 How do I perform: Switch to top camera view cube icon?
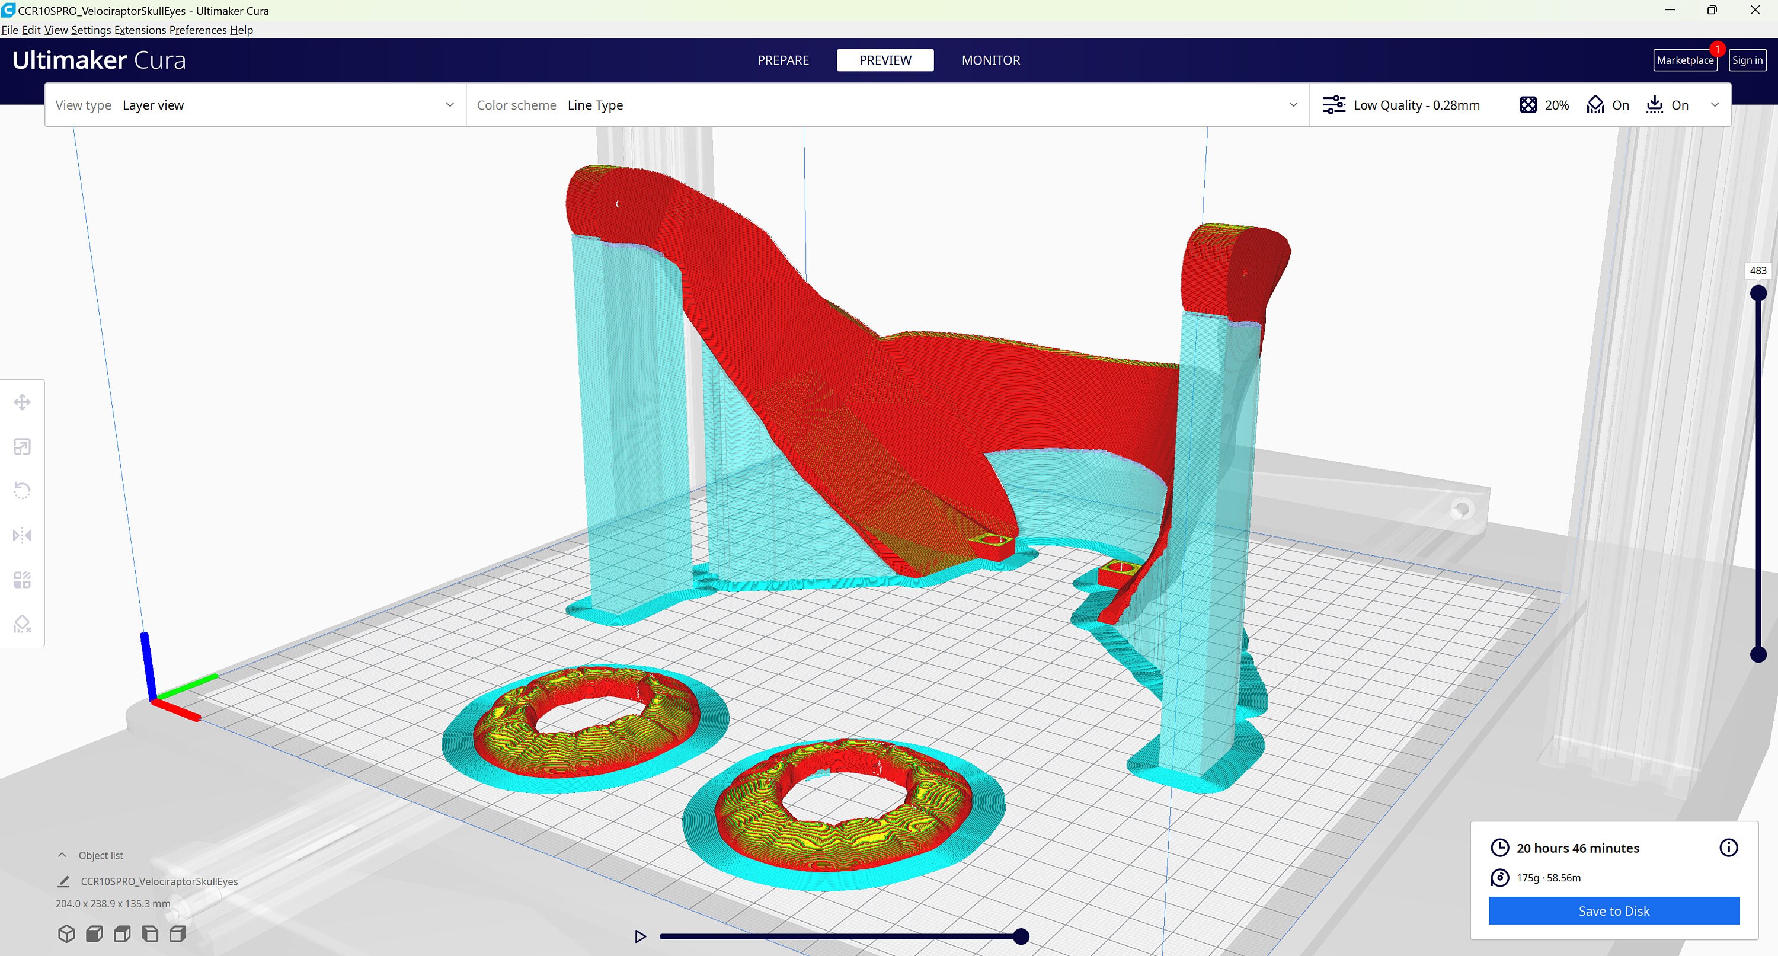pyautogui.click(x=122, y=934)
